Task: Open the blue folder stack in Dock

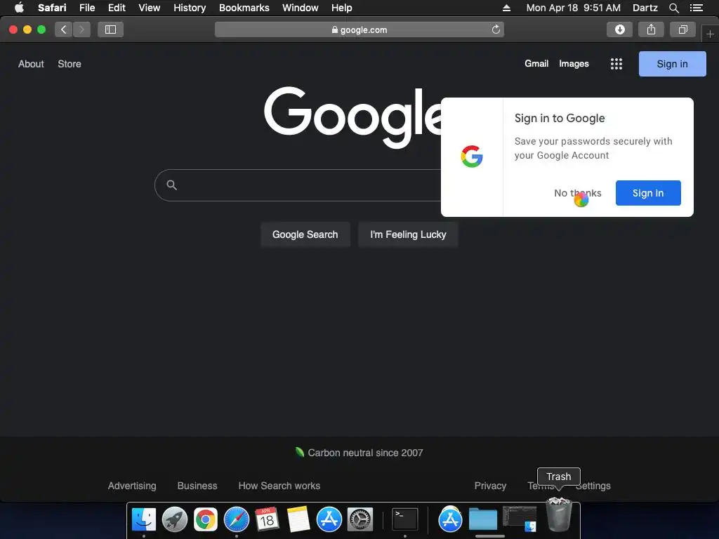Action: coord(483,520)
